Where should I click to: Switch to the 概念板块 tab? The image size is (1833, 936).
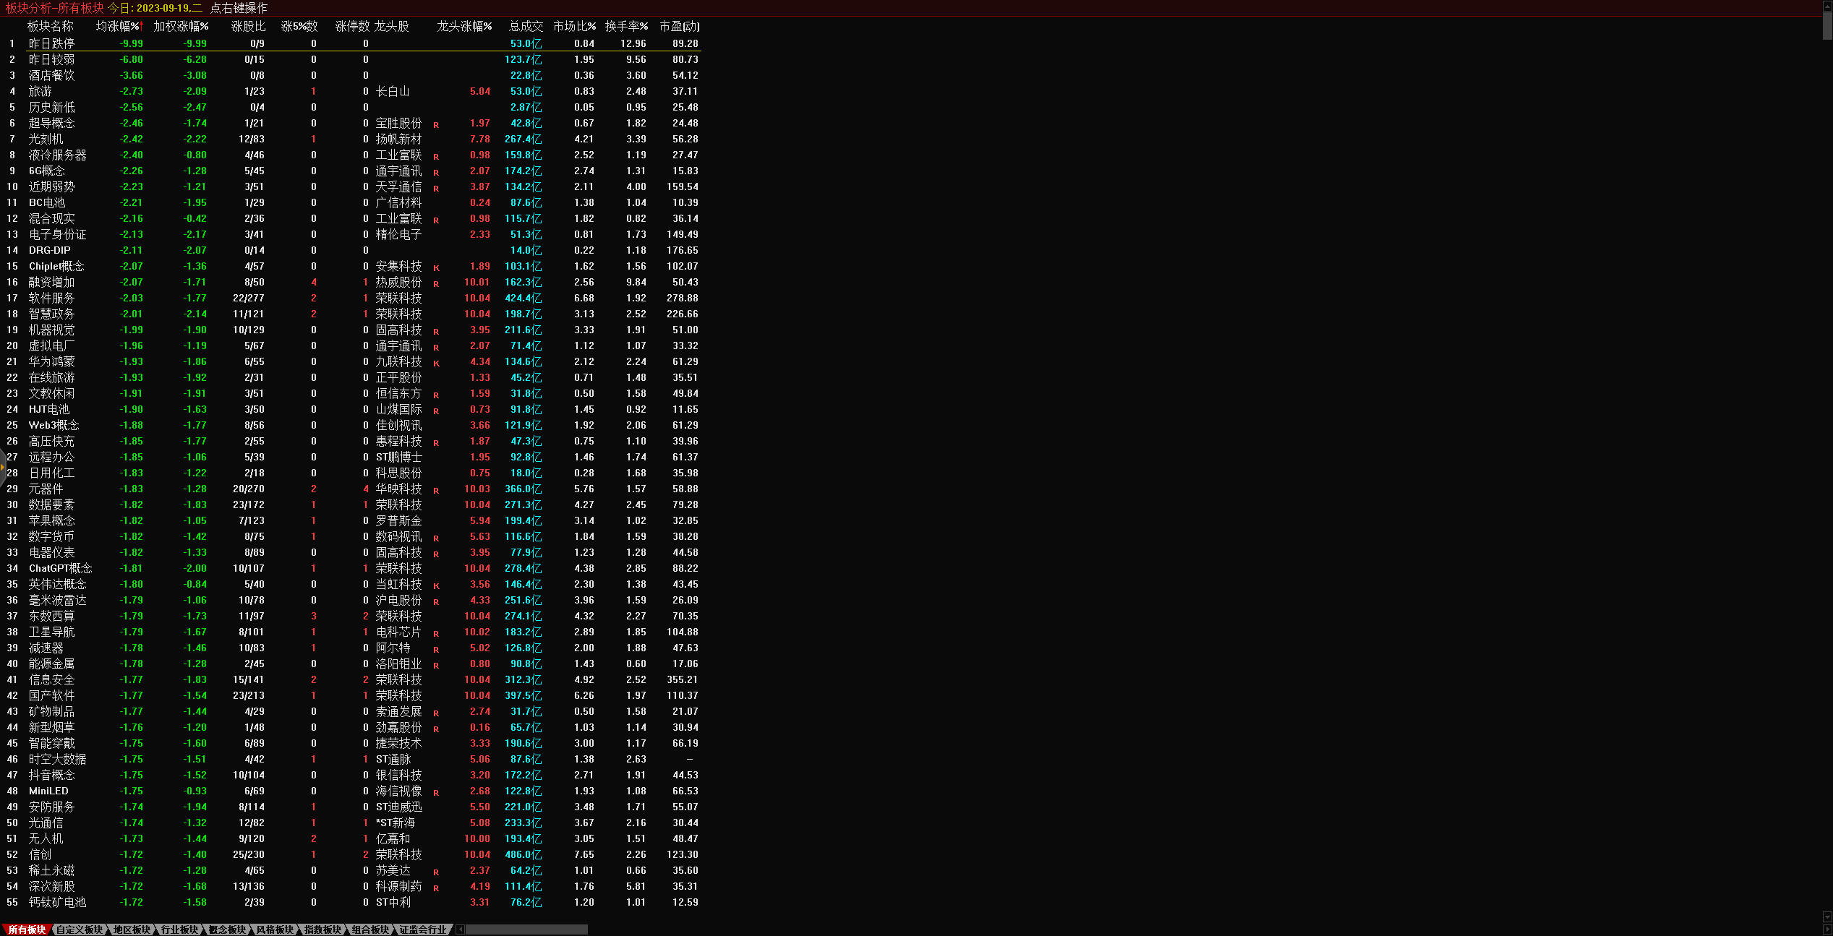coord(227,929)
